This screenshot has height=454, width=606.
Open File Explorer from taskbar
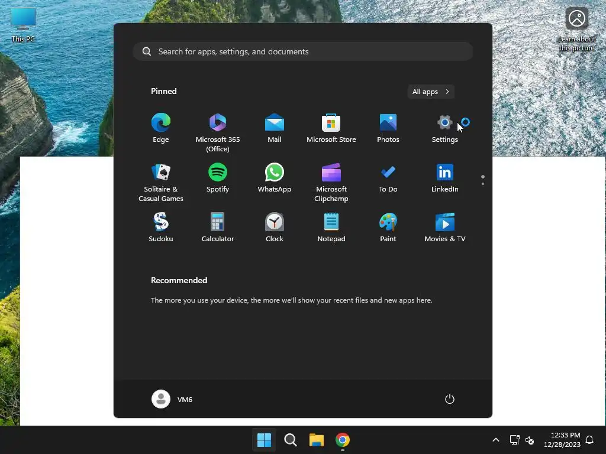tap(317, 440)
